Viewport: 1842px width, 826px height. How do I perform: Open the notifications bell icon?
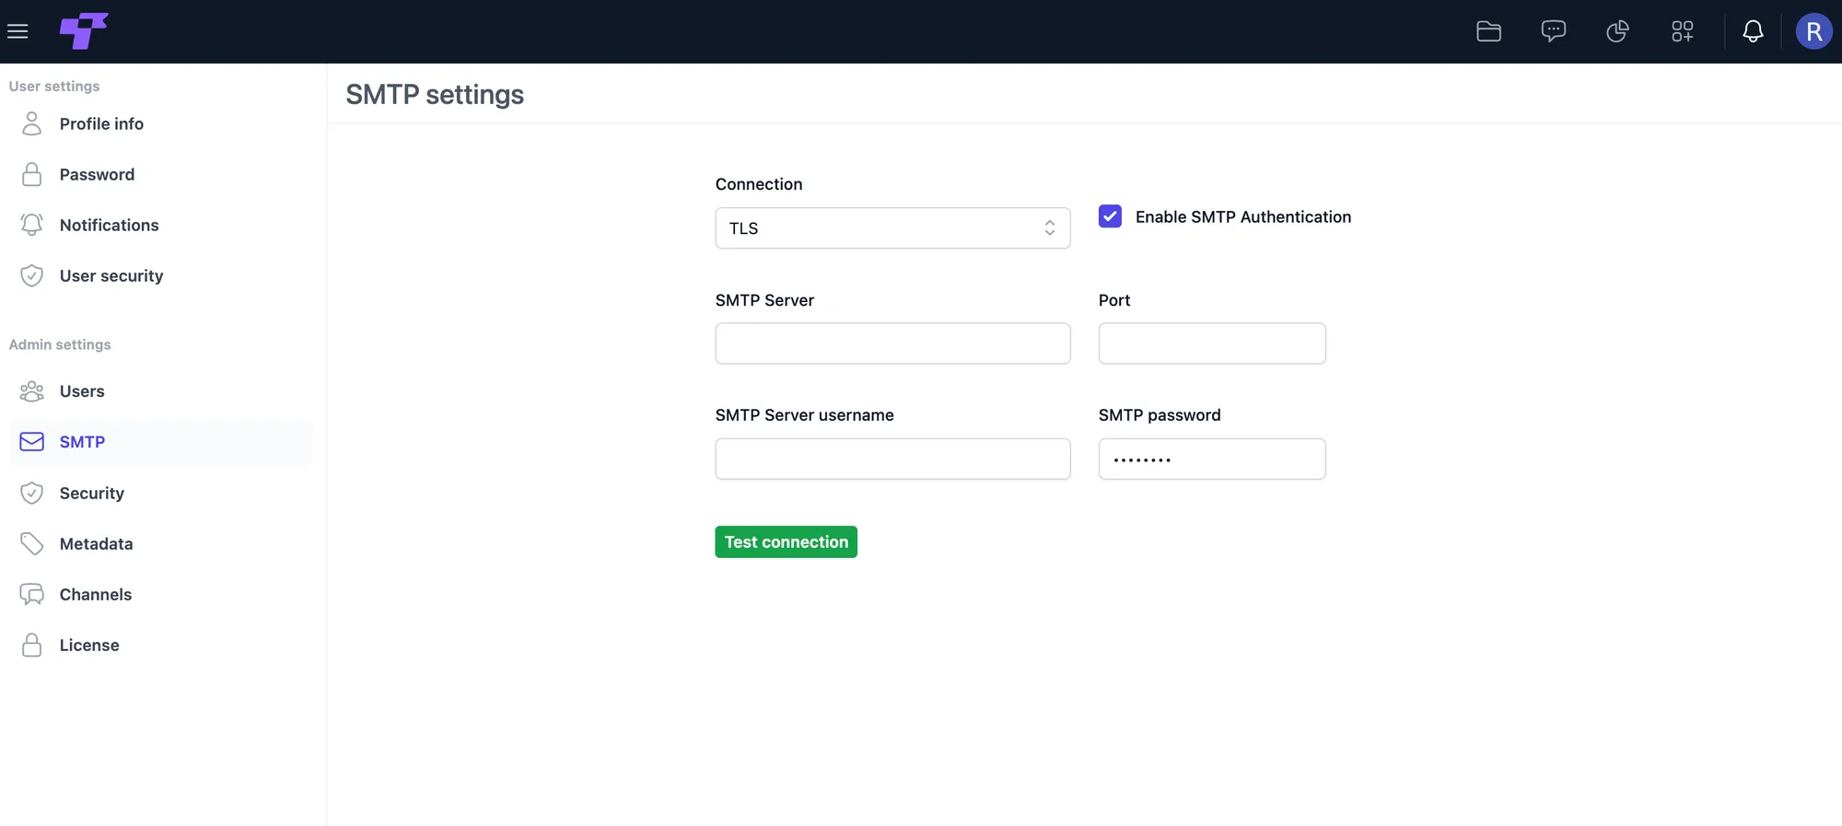[x=1753, y=31]
